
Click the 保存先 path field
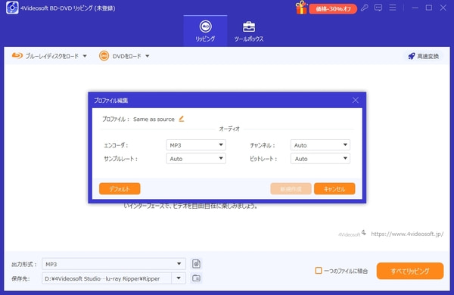107,278
